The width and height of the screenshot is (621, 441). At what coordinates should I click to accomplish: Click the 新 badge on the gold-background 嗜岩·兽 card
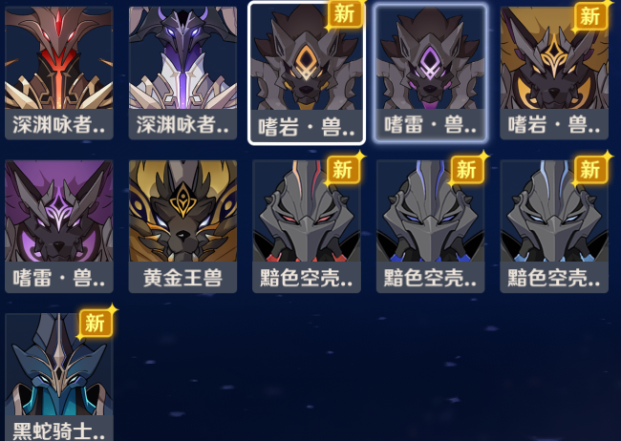pos(590,16)
